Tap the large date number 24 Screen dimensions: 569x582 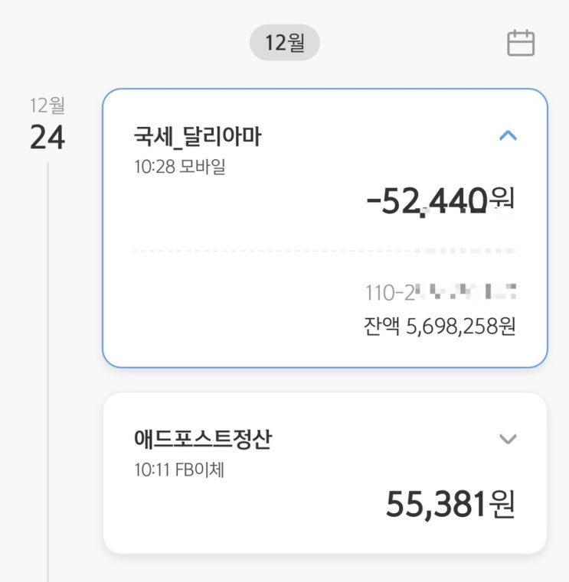(47, 138)
